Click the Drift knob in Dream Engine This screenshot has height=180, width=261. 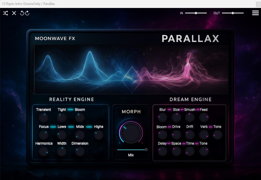190,135
